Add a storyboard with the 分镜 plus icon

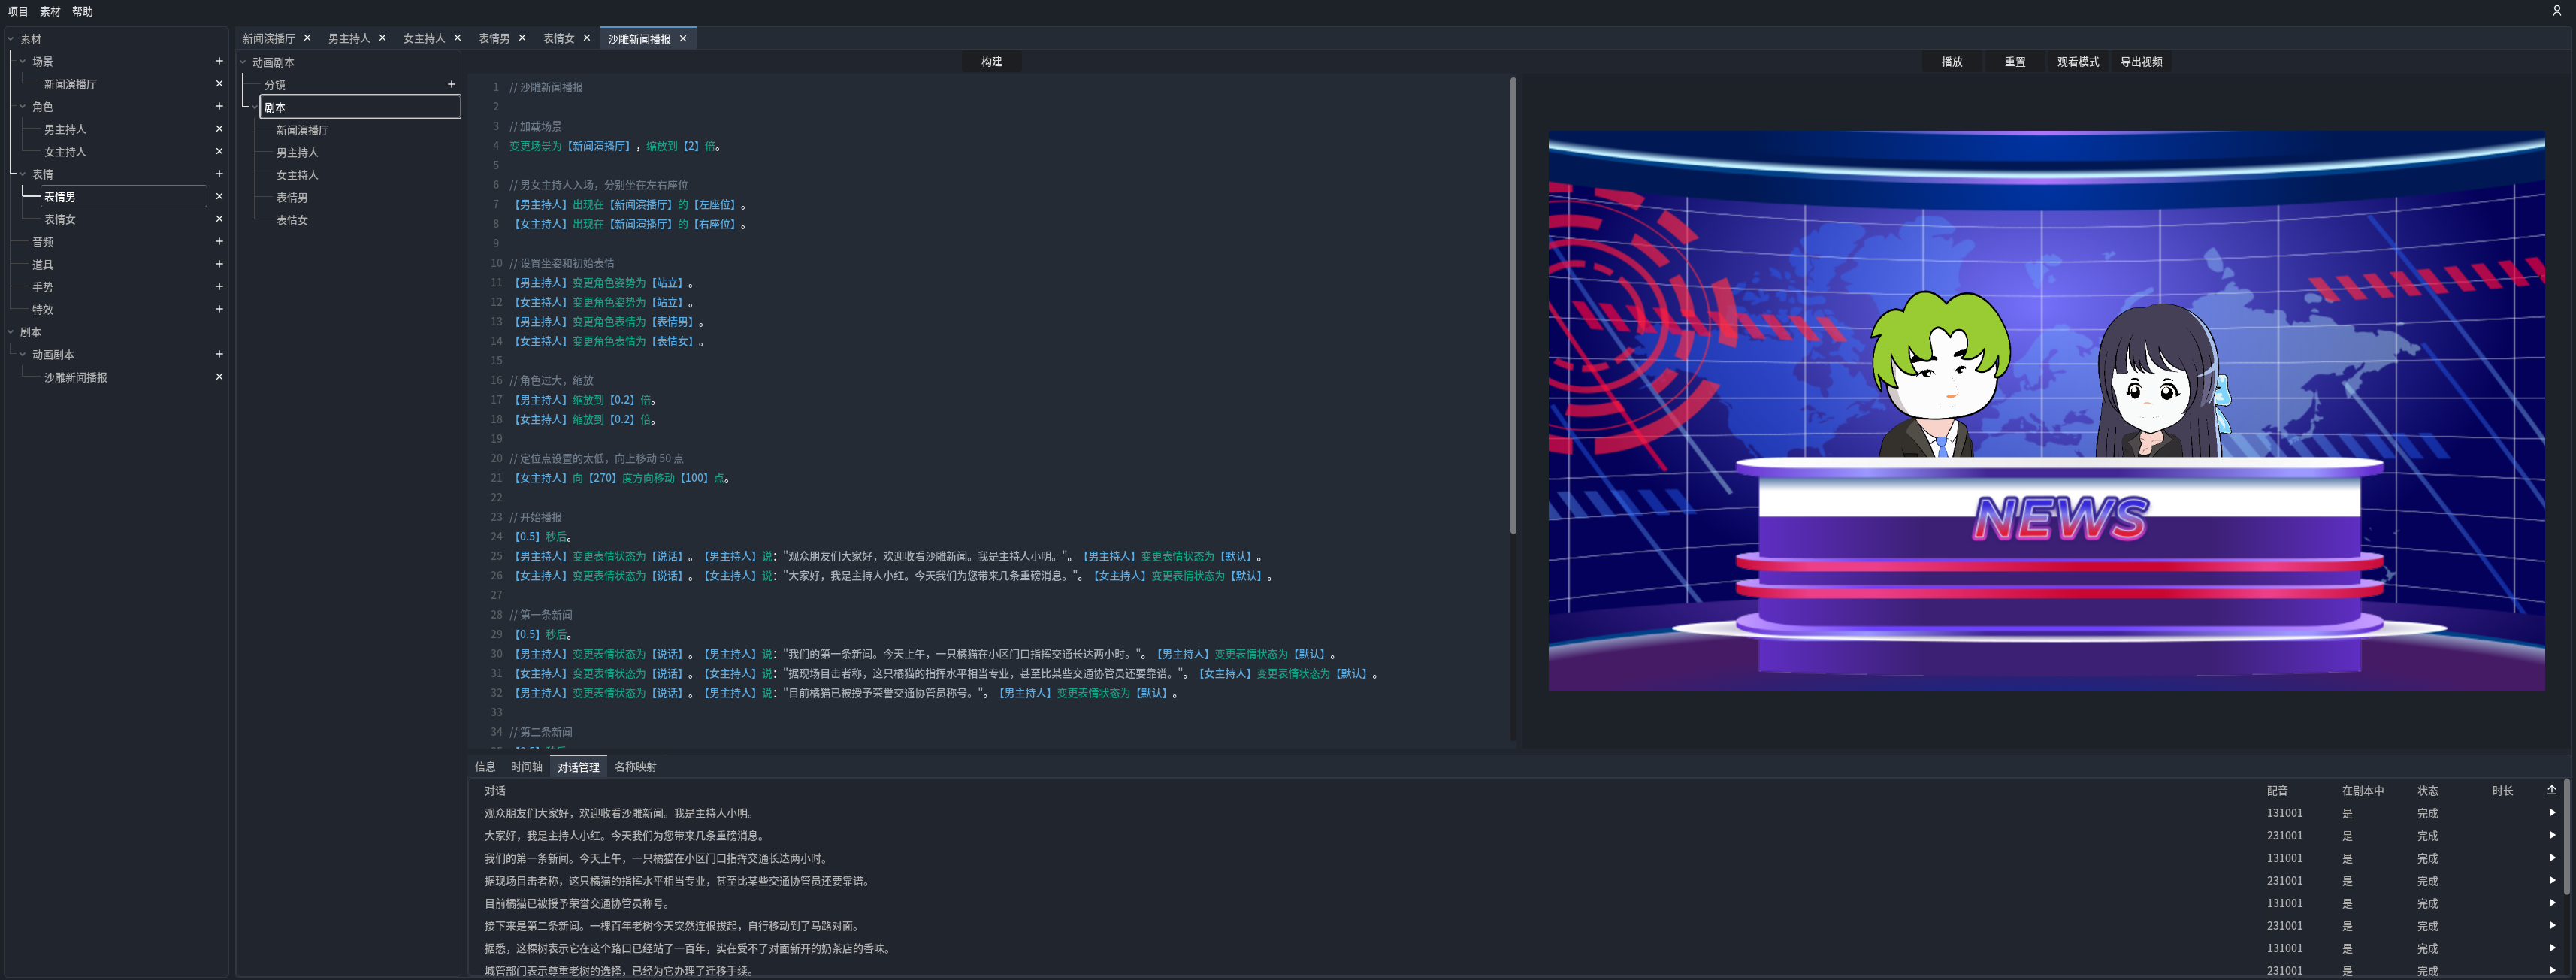click(x=451, y=84)
